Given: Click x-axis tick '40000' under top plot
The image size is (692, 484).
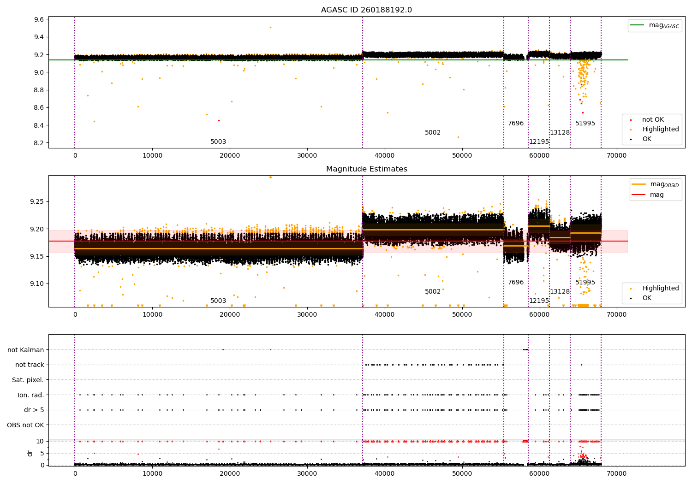Looking at the screenshot, I should pyautogui.click(x=384, y=155).
